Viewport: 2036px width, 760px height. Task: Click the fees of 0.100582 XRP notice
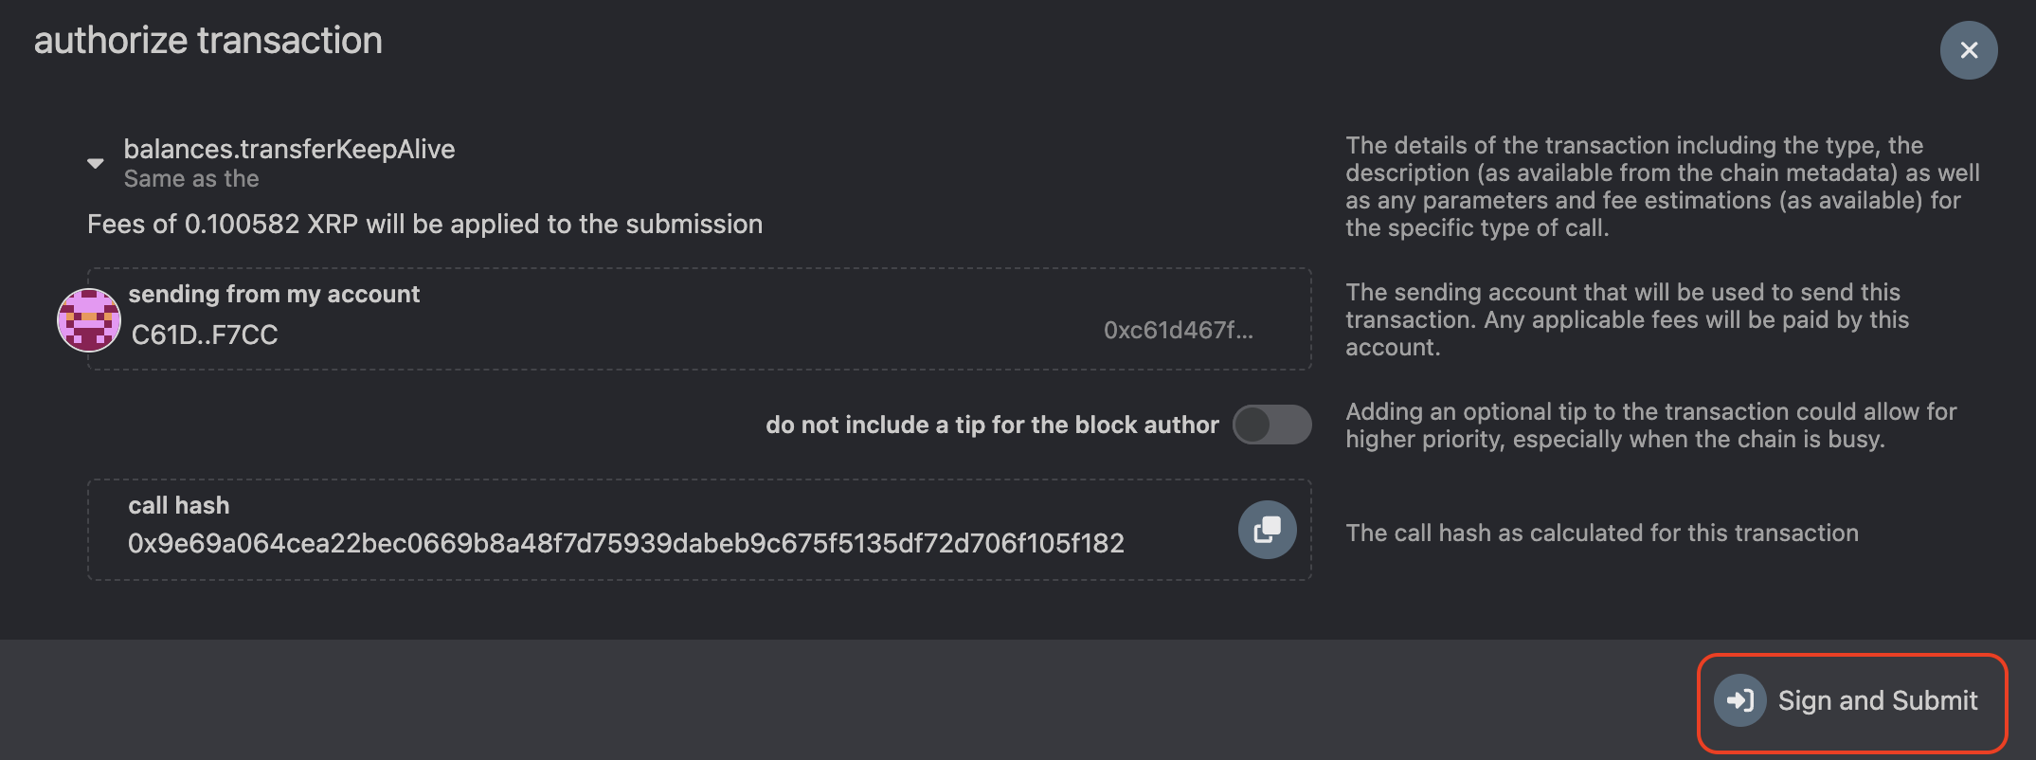tap(424, 224)
